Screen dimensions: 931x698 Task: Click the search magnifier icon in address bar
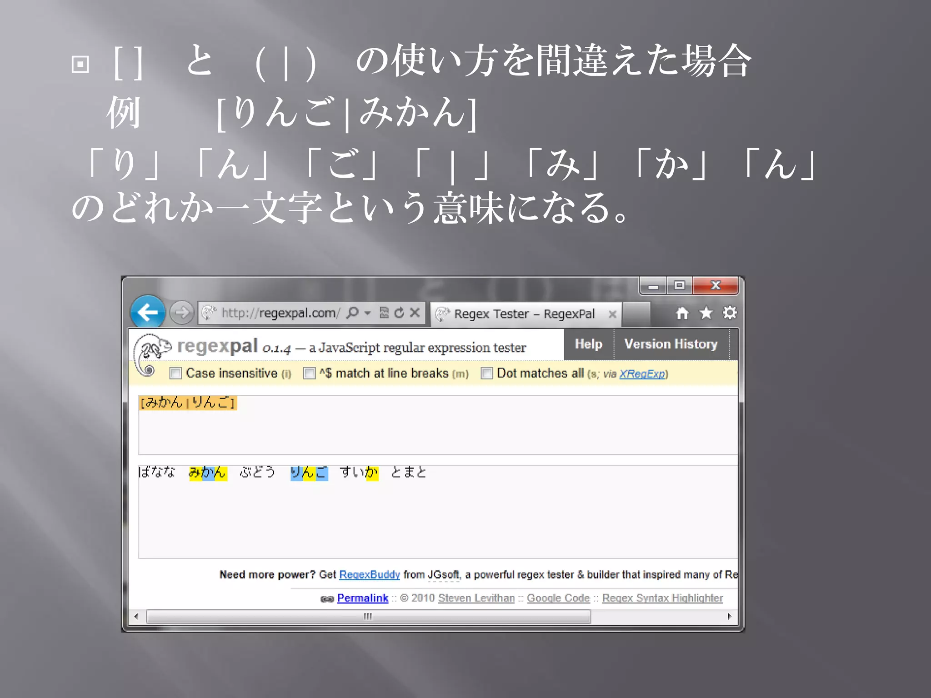[x=352, y=313]
